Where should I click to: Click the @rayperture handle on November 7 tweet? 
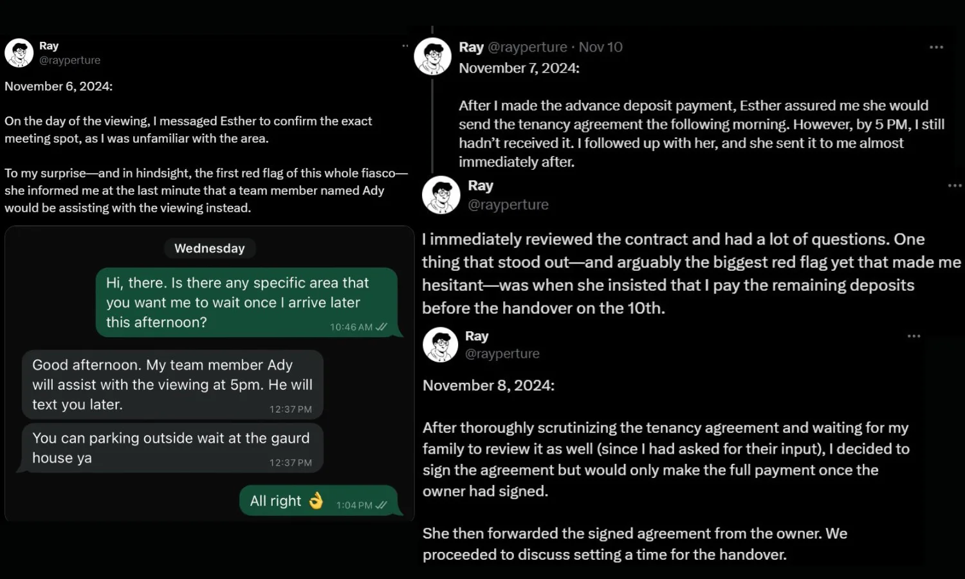(528, 47)
